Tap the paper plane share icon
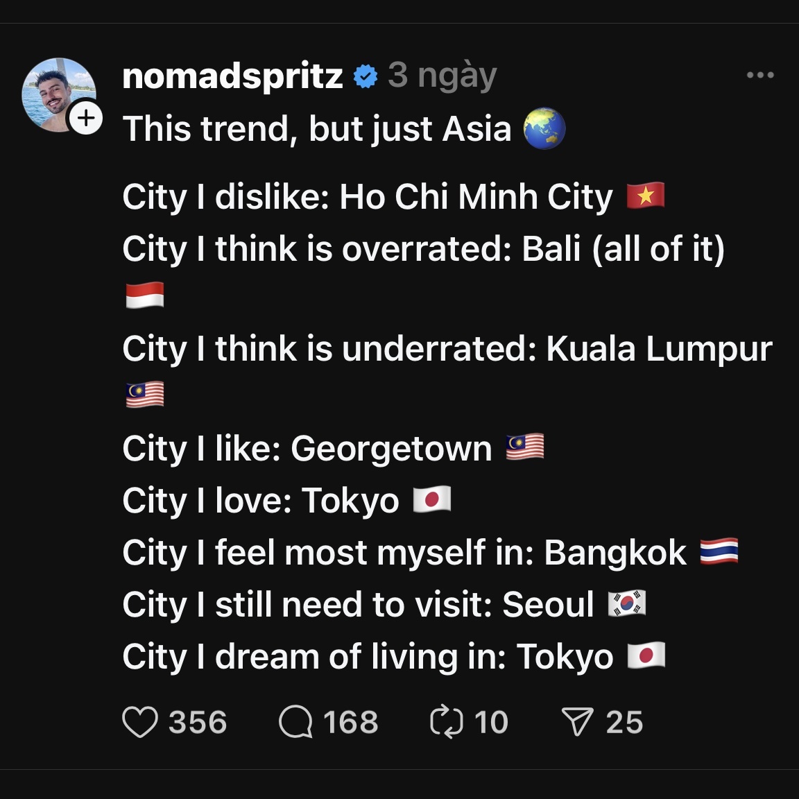The height and width of the screenshot is (799, 799). click(577, 722)
